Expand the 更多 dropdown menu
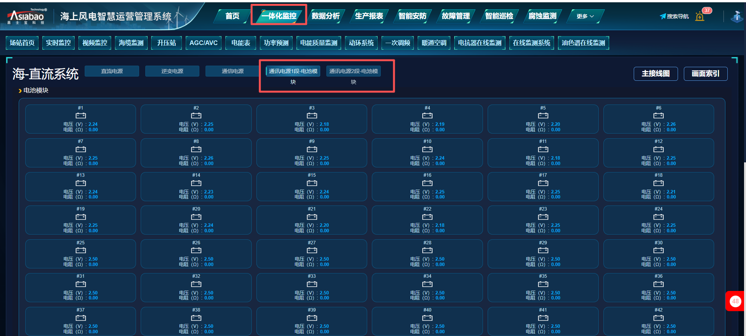Viewport: 746px width, 336px height. (x=585, y=16)
